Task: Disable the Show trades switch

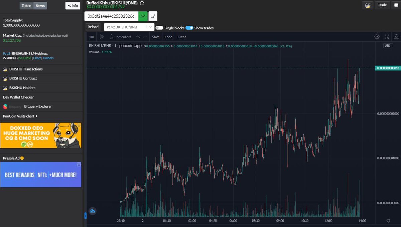Action: point(189,28)
